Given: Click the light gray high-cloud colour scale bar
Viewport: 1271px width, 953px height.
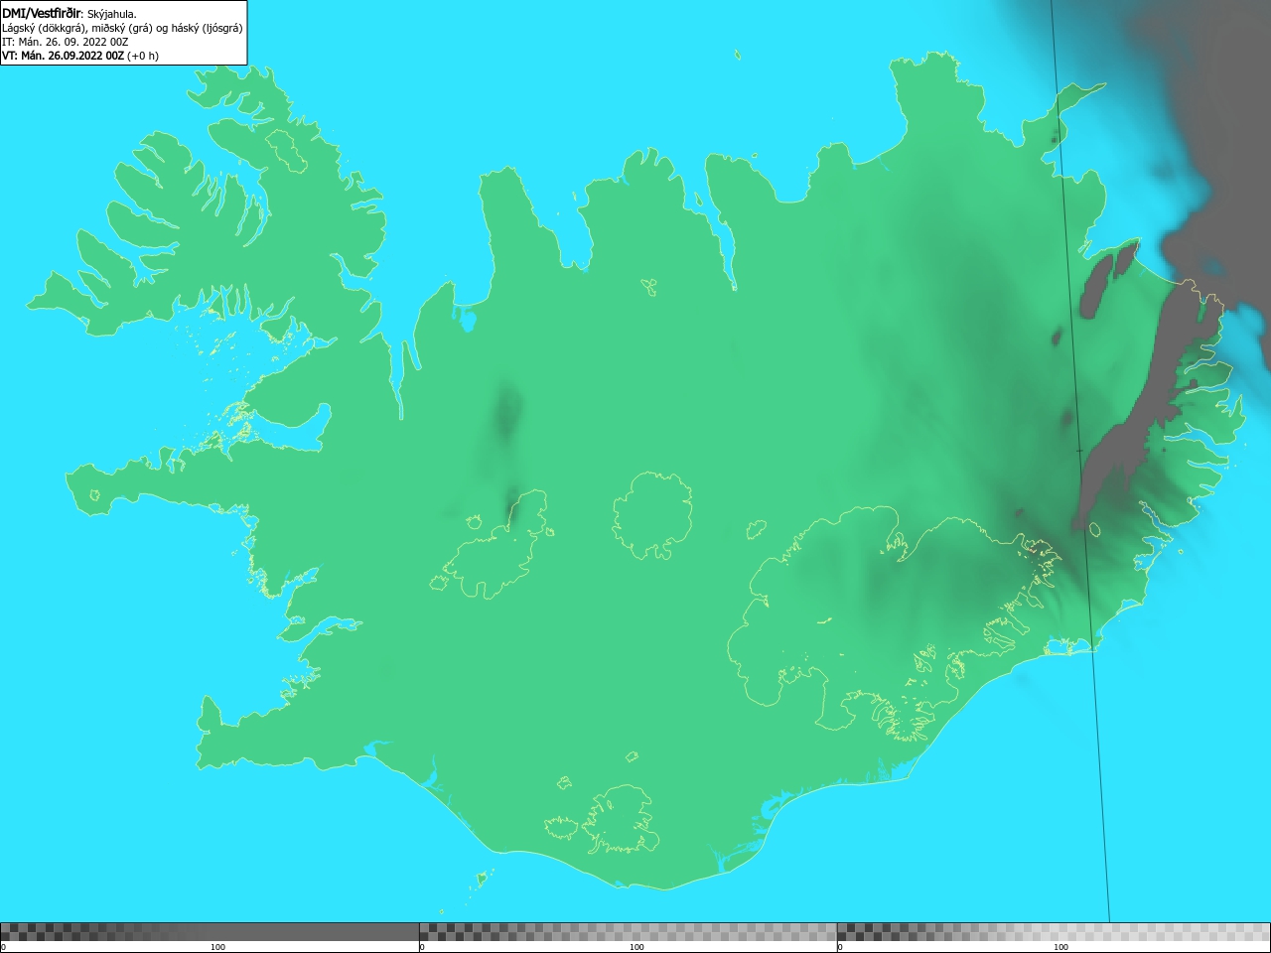Looking at the screenshot, I should pos(1054,932).
